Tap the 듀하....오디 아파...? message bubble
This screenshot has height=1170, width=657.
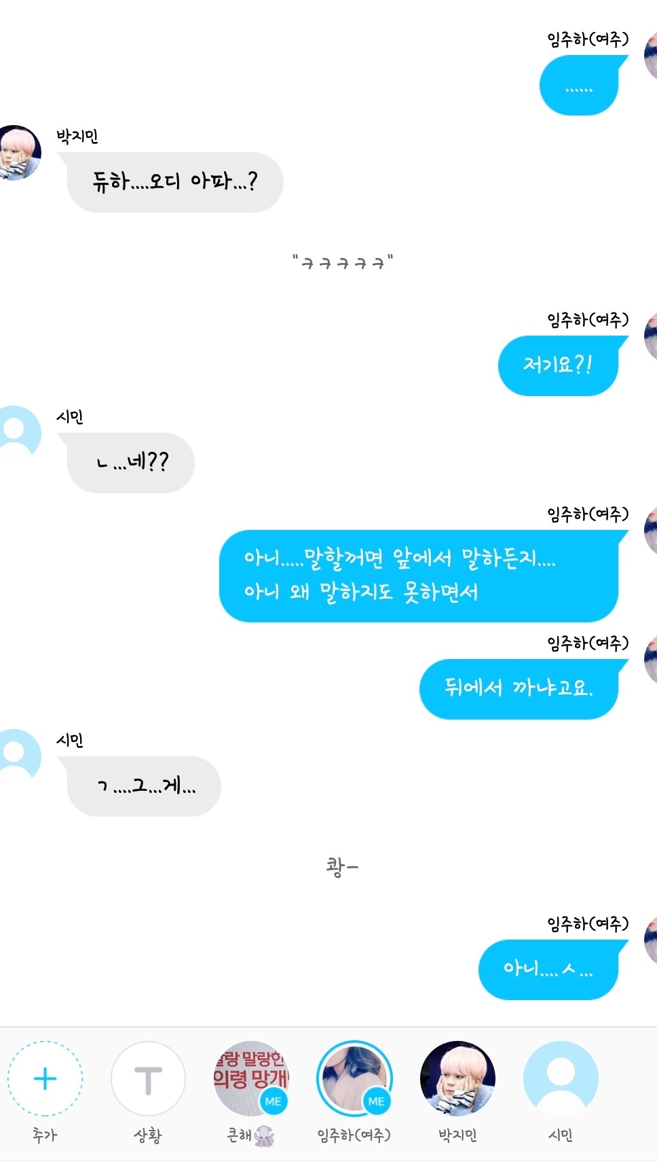pyautogui.click(x=174, y=182)
